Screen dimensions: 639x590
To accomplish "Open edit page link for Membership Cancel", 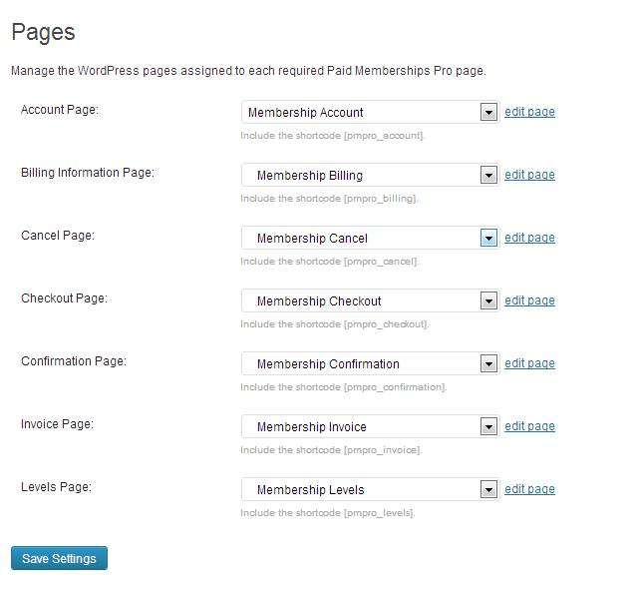I will pyautogui.click(x=529, y=237).
